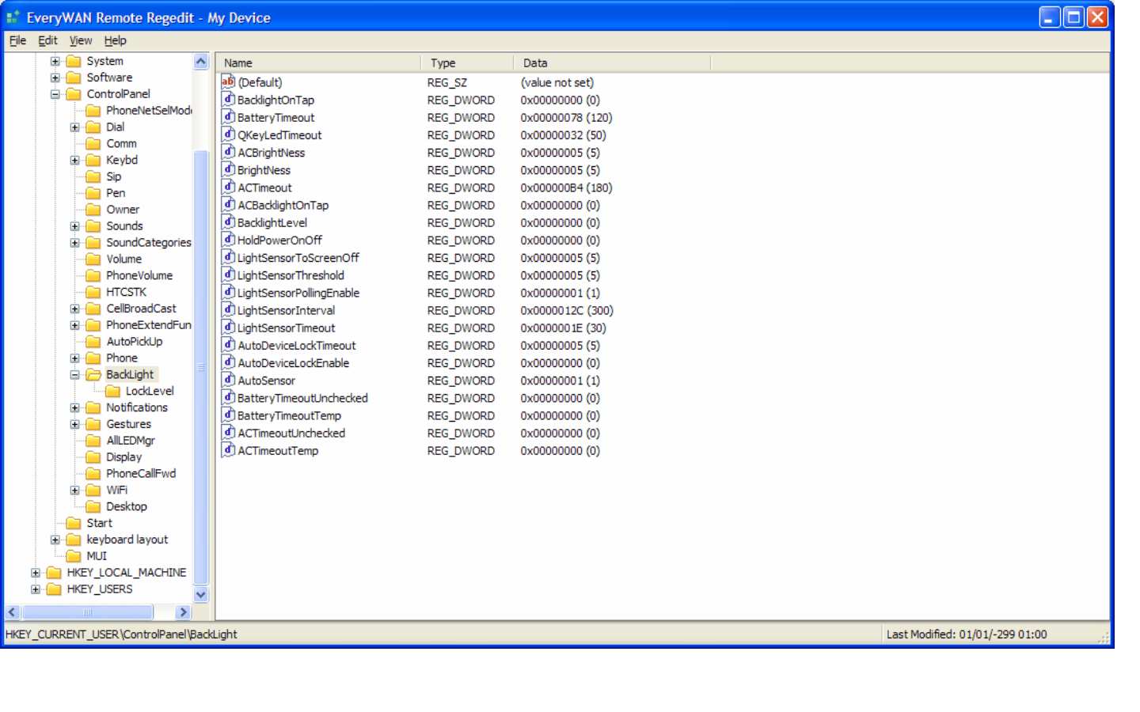Click the System folder icon

74,61
